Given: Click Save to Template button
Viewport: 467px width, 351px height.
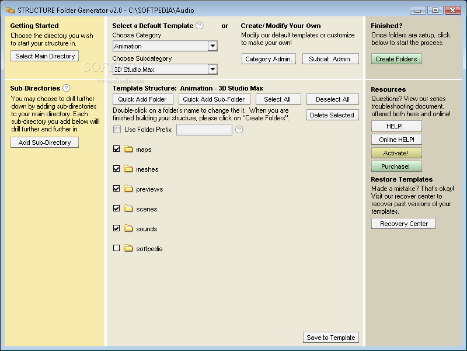Looking at the screenshot, I should (331, 338).
